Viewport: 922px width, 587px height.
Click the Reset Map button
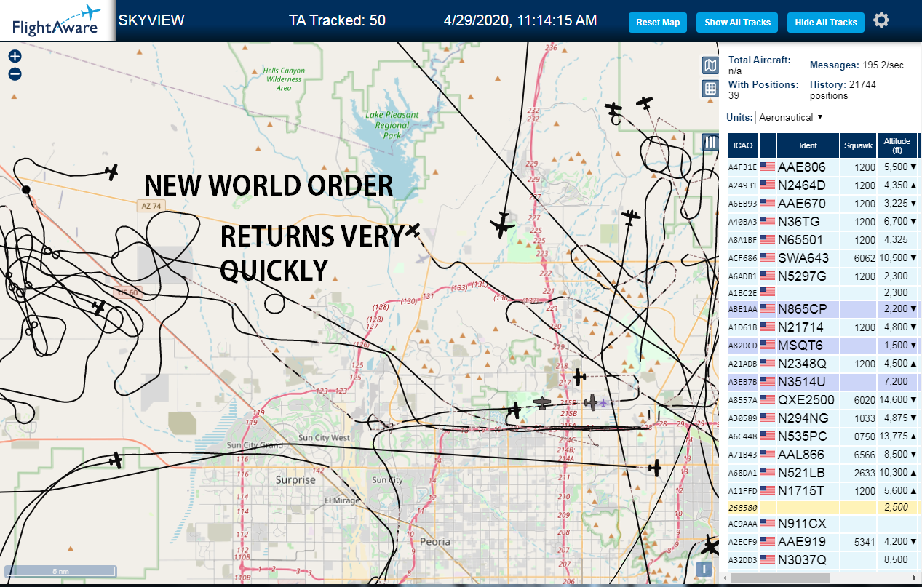point(658,23)
